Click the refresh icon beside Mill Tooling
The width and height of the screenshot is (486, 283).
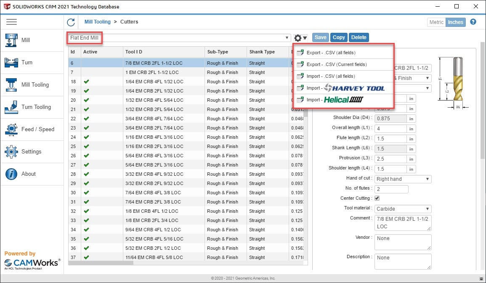coord(71,22)
